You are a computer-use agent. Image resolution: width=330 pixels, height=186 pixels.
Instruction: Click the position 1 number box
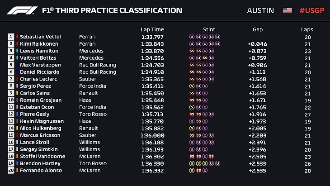[11, 37]
